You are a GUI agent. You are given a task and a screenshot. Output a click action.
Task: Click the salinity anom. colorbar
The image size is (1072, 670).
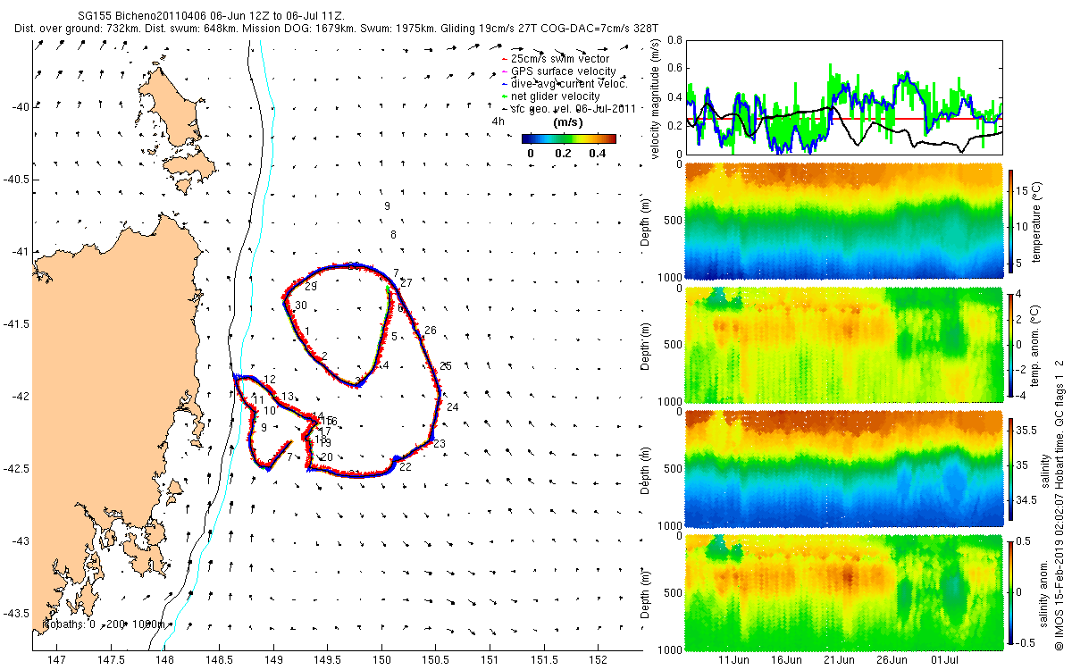(1010, 590)
